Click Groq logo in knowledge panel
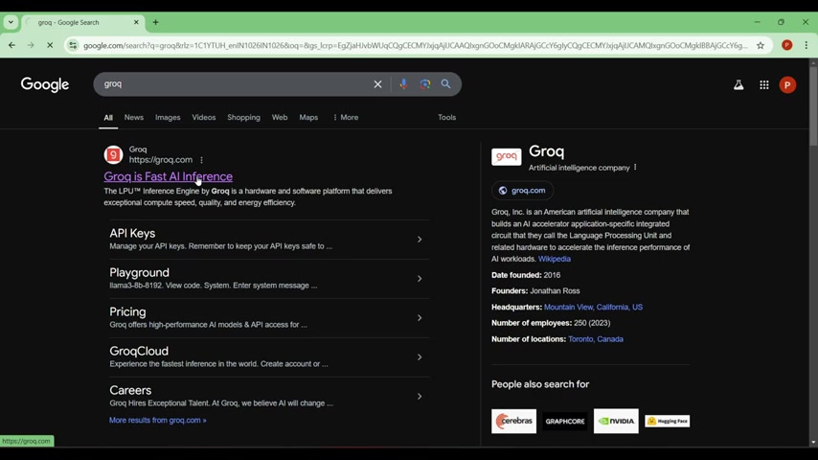Viewport: 818px width, 460px height. click(x=506, y=156)
